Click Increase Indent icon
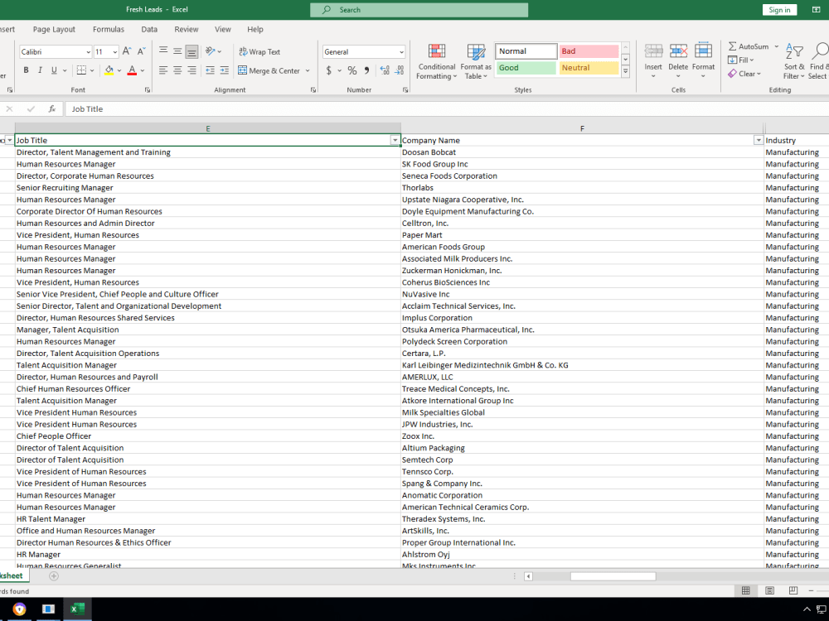 (225, 70)
